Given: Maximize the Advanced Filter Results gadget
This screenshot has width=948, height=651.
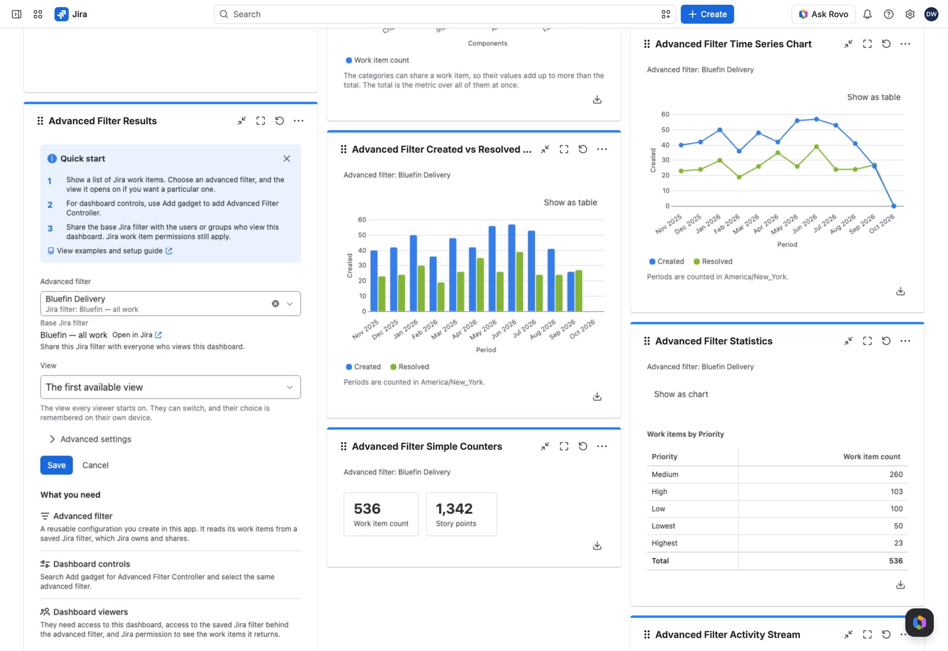Looking at the screenshot, I should pos(261,121).
